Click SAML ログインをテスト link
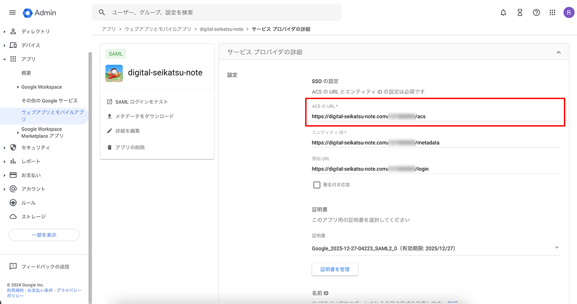Image resolution: width=577 pixels, height=304 pixels. tap(141, 102)
